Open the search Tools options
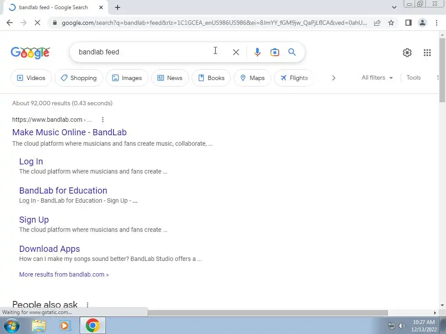This screenshot has height=334, width=446. tap(413, 77)
